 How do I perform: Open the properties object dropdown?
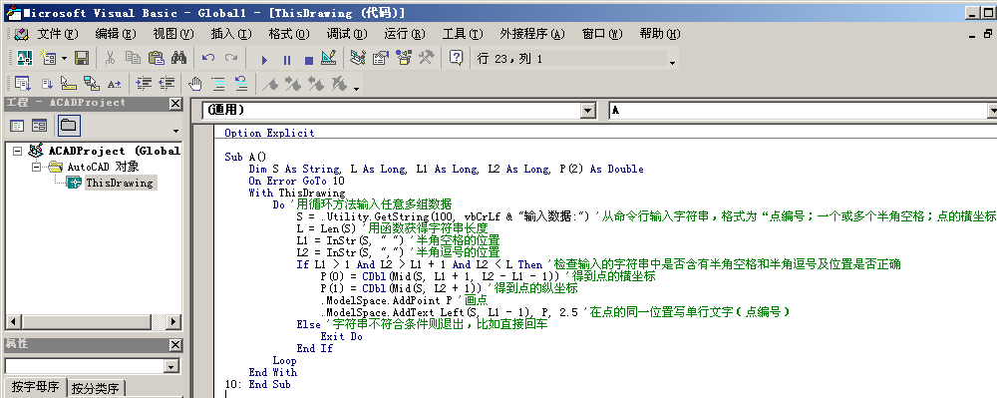[171, 367]
